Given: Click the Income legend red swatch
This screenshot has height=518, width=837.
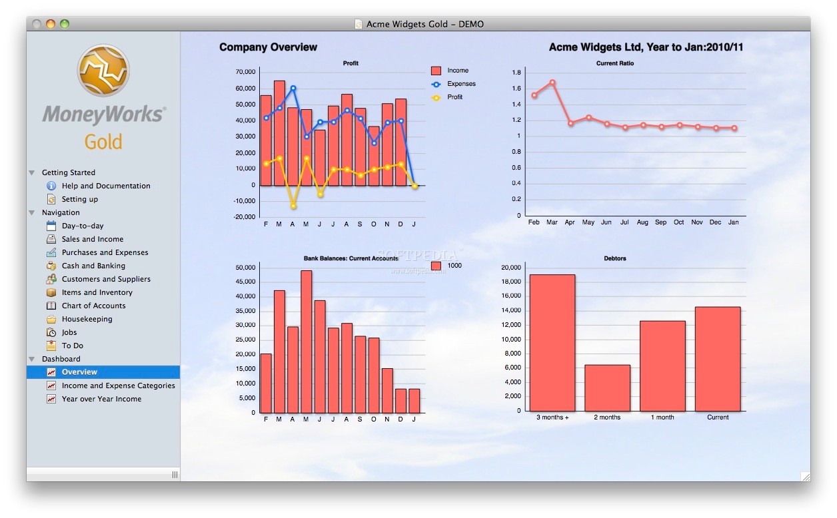Looking at the screenshot, I should pyautogui.click(x=436, y=71).
